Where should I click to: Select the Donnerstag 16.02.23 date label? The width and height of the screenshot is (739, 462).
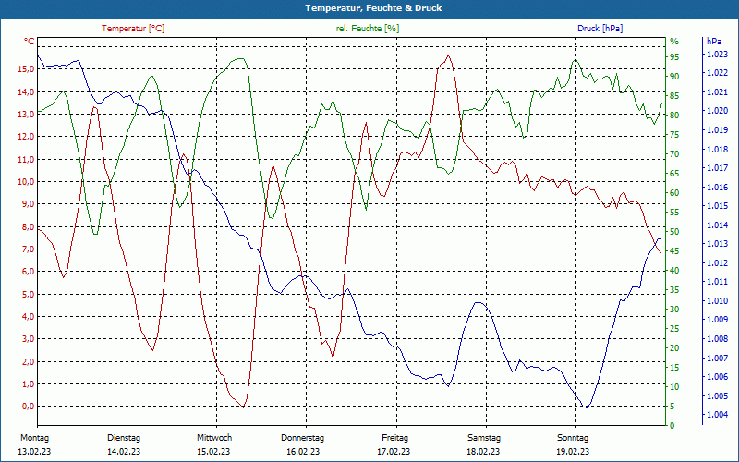(303, 444)
